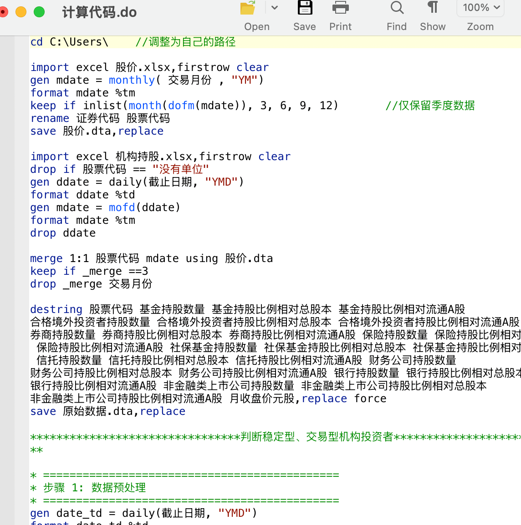This screenshot has width=521, height=525.
Task: Click the word force after replace
Action: tap(370, 399)
